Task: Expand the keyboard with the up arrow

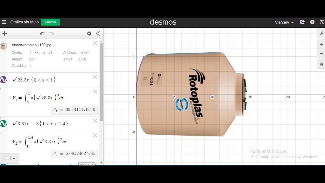Action: coord(14,159)
